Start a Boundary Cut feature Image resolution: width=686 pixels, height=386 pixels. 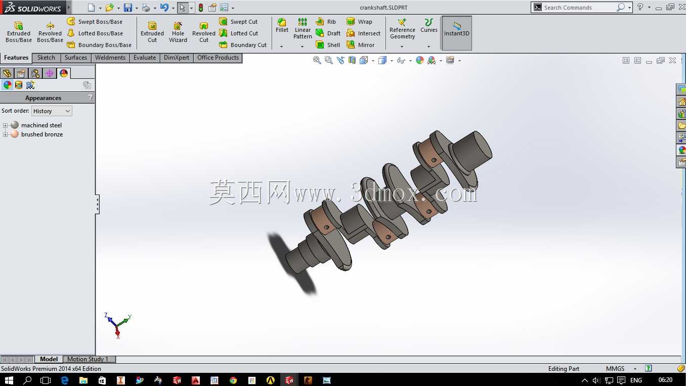pyautogui.click(x=243, y=45)
